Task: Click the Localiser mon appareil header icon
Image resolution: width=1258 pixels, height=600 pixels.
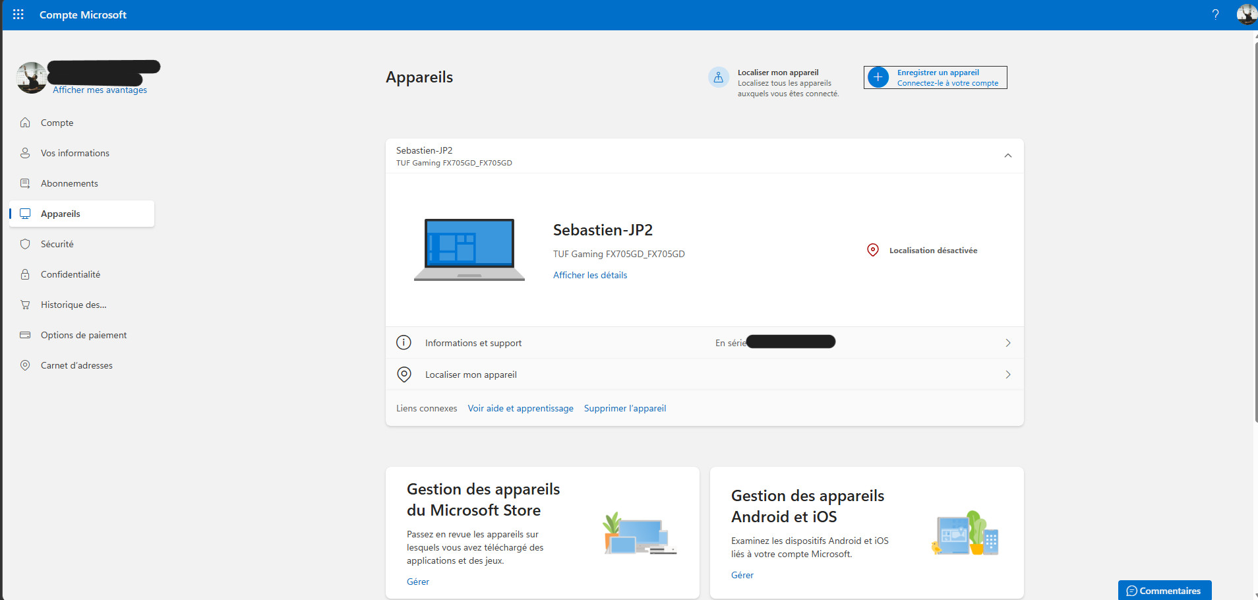Action: click(x=719, y=77)
